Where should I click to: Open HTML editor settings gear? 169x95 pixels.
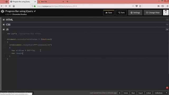4,20
